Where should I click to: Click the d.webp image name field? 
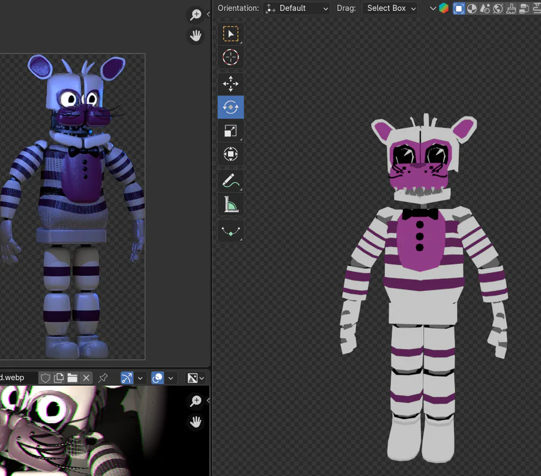coord(18,378)
